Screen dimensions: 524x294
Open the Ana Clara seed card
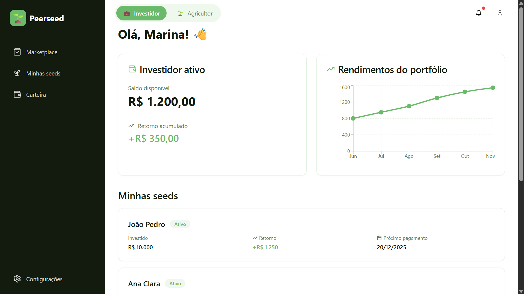tap(311, 282)
